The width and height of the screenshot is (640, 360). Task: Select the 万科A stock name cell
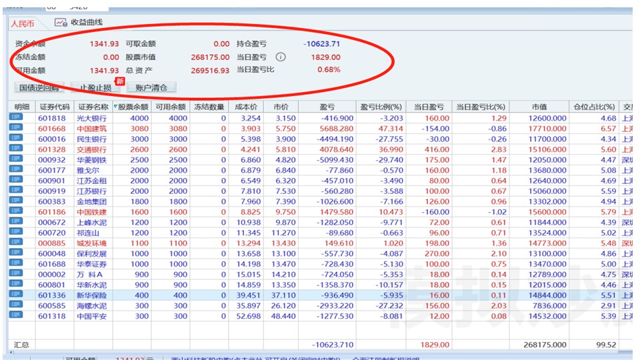[90, 274]
